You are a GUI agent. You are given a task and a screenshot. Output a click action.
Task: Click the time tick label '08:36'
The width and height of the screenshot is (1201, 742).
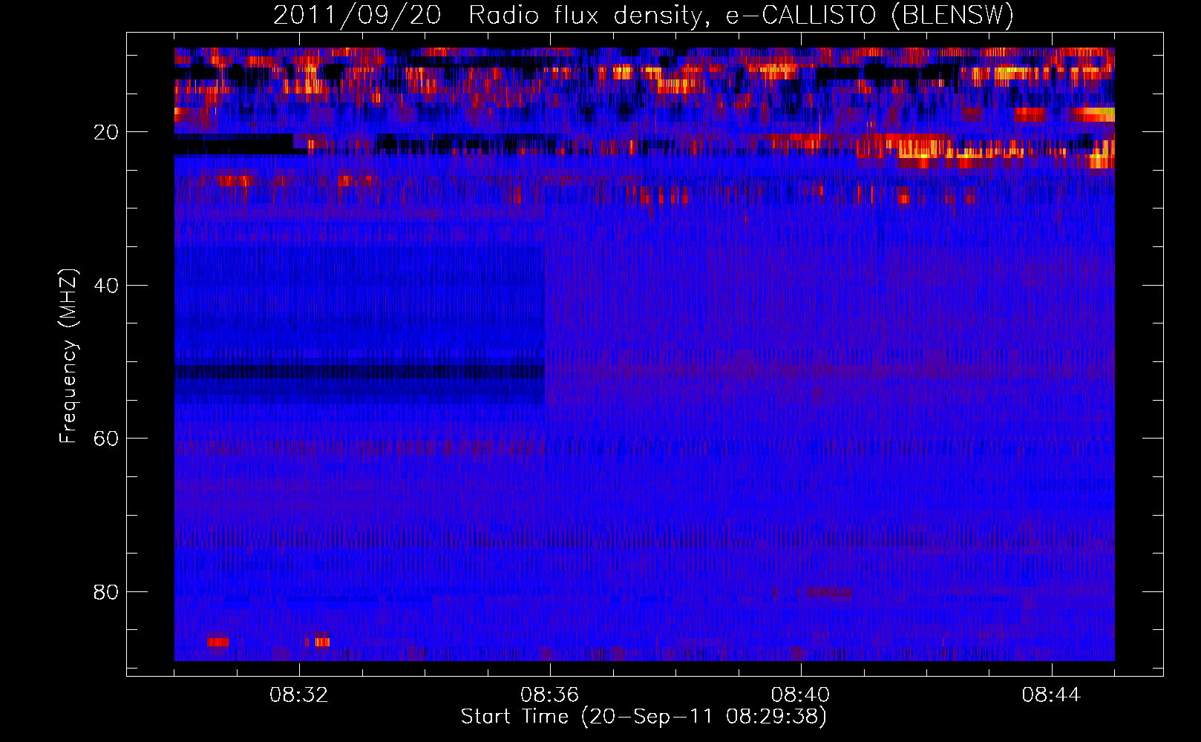point(550,695)
